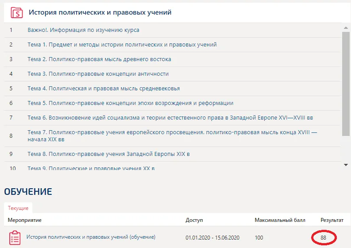Click the Результат column header
This screenshot has width=351, height=248.
click(331, 220)
